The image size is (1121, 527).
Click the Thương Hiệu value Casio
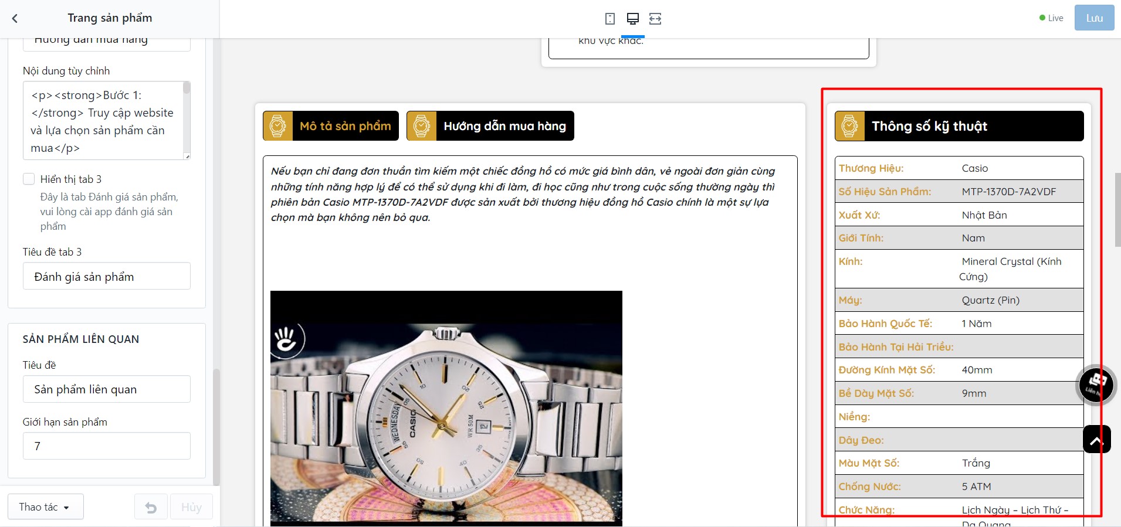[x=974, y=168]
